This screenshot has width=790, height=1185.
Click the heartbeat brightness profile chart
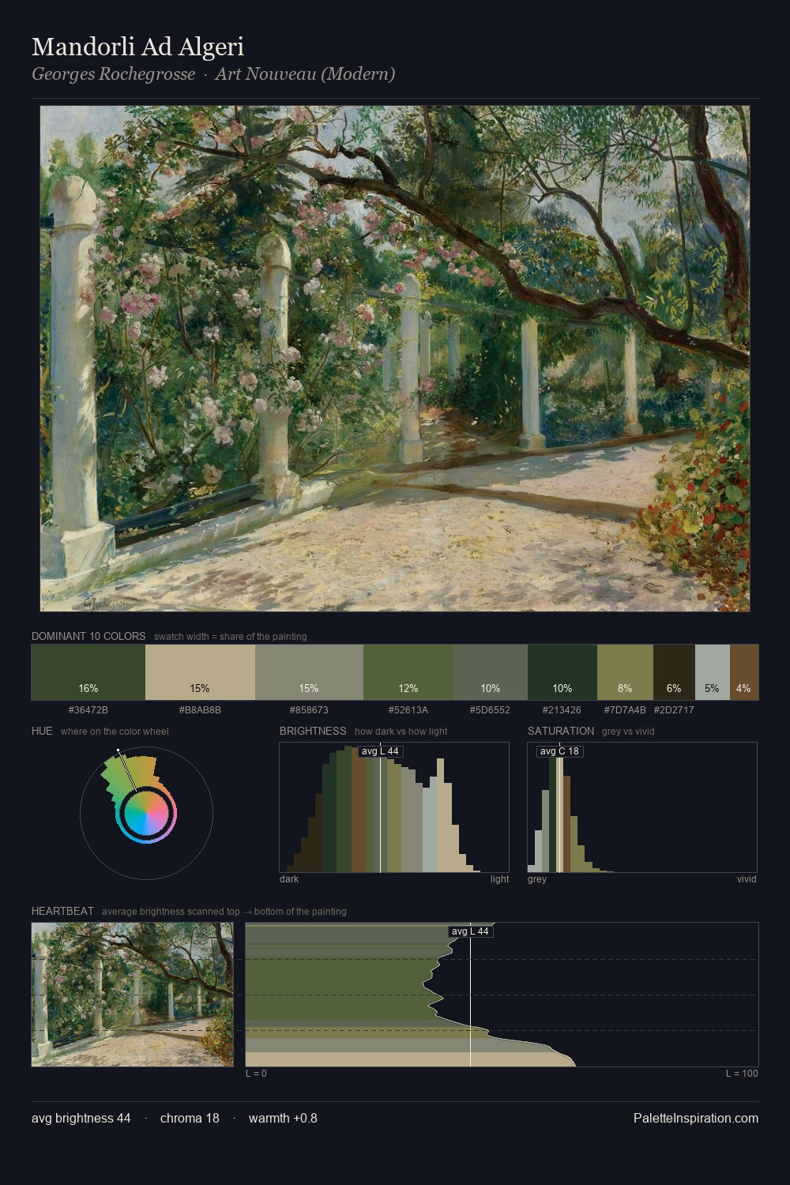(x=502, y=995)
